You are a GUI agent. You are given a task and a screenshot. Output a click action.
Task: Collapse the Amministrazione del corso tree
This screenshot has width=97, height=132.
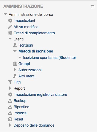click(x=5, y=14)
